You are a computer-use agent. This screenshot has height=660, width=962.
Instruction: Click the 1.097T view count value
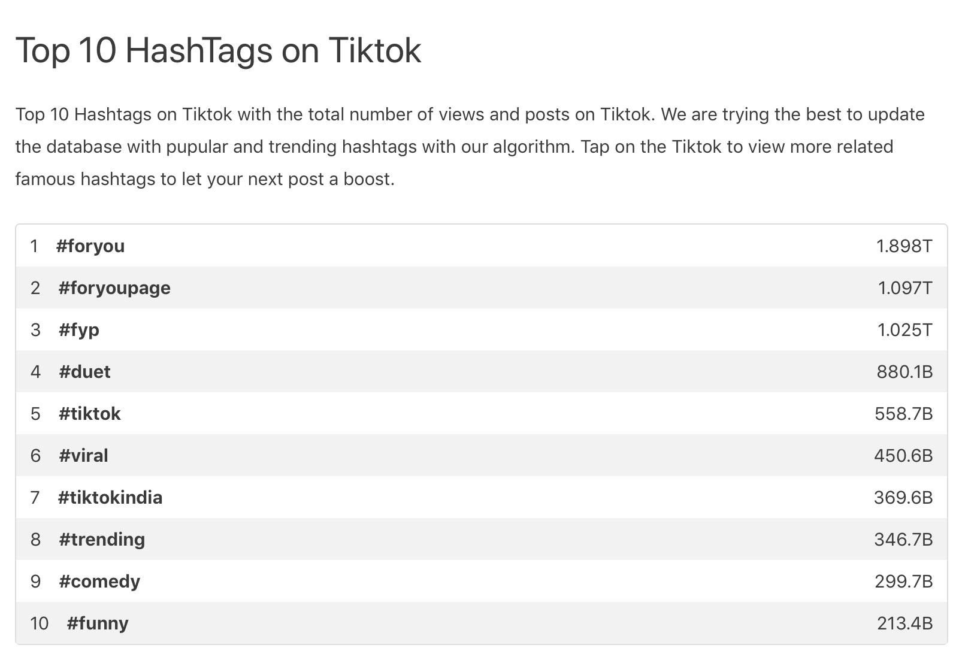point(905,288)
